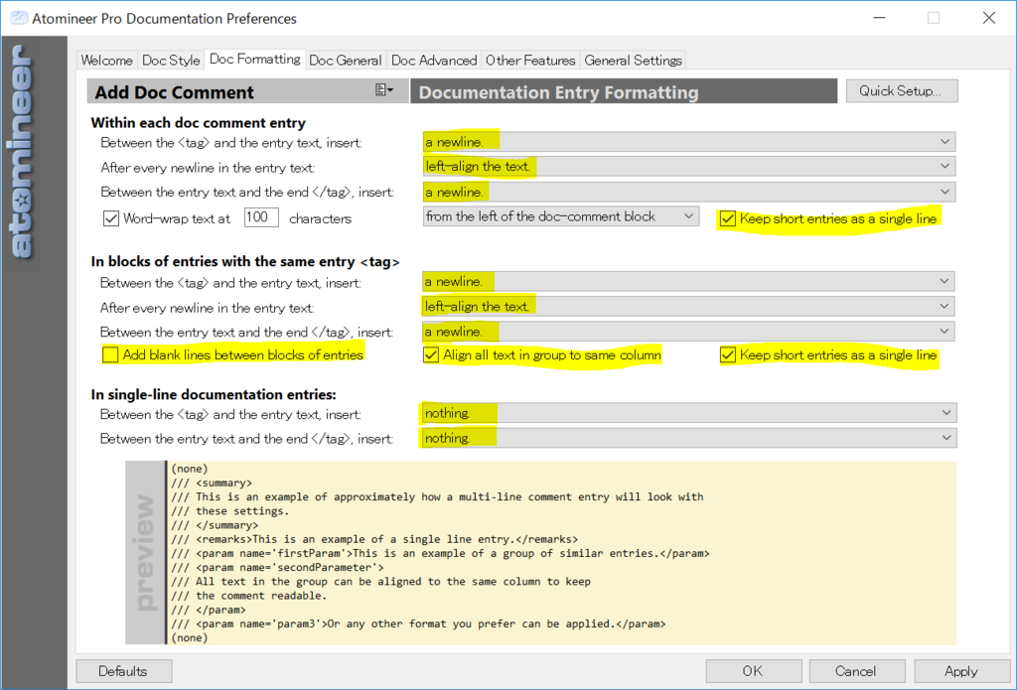Viewport: 1017px width, 690px height.
Task: Switch to the Doc Style tab
Action: 171,61
